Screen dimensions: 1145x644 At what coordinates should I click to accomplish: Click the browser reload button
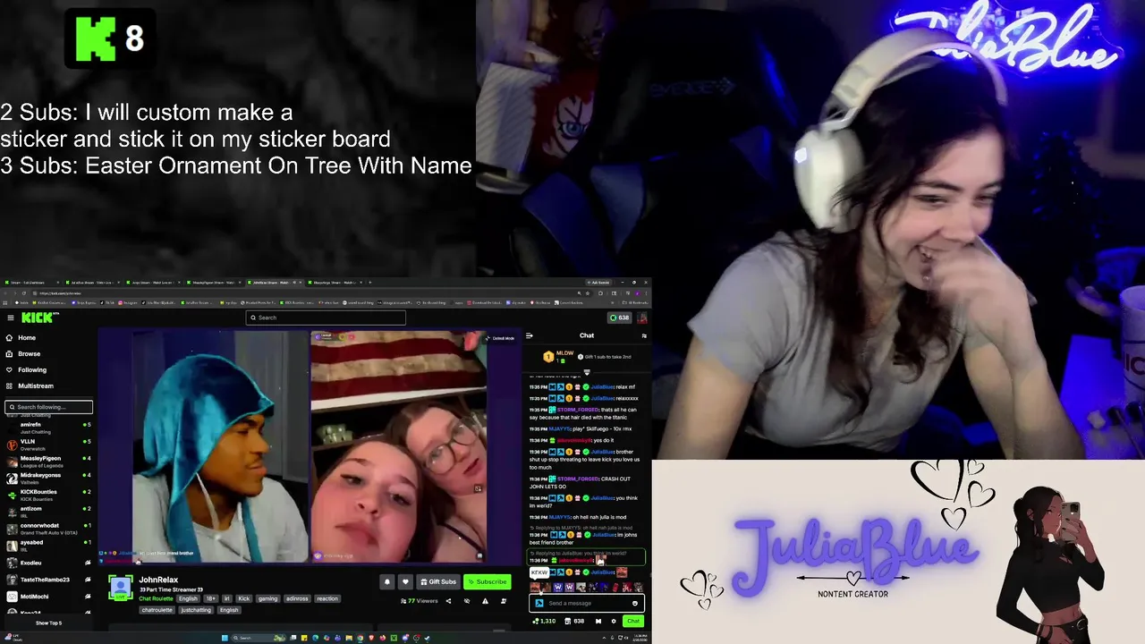coord(23,293)
